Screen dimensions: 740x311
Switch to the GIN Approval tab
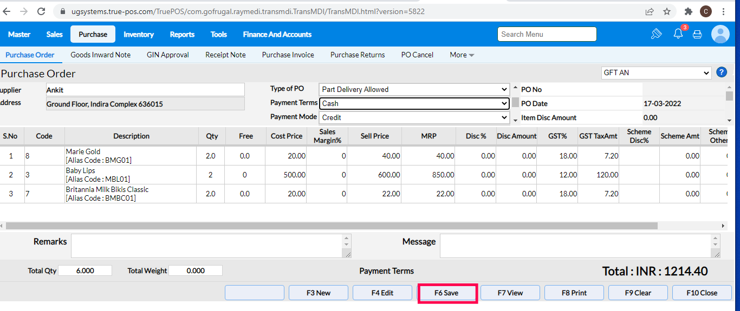click(x=168, y=55)
